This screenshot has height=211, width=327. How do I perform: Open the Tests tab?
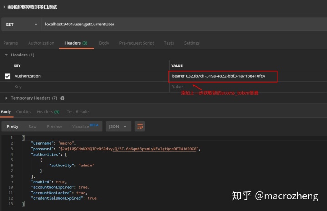pyautogui.click(x=169, y=43)
